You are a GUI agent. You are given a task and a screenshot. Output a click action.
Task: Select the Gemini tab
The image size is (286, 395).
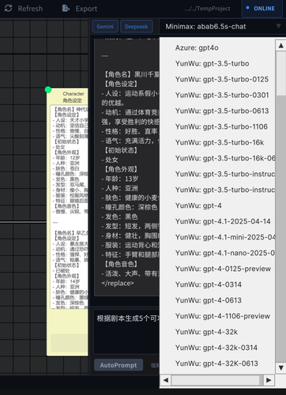pyautogui.click(x=105, y=26)
